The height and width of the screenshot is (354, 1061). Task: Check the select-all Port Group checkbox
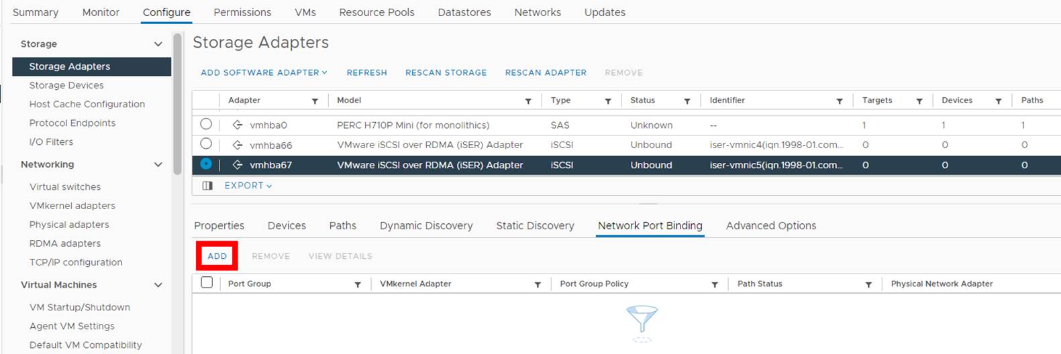207,283
